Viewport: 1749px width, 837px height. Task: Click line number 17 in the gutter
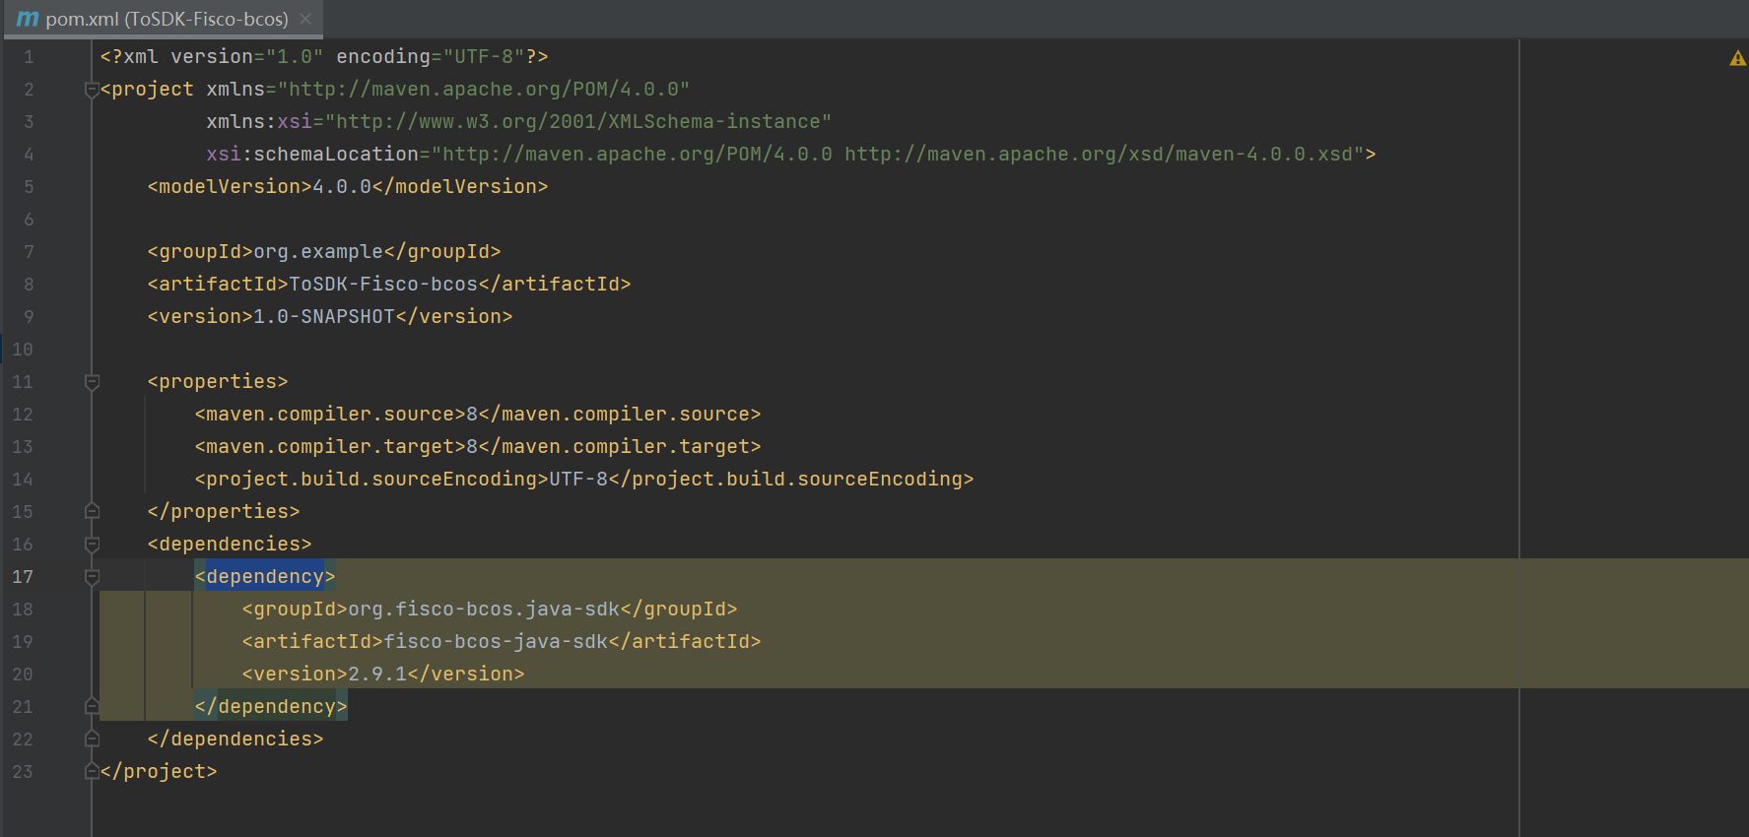point(23,577)
